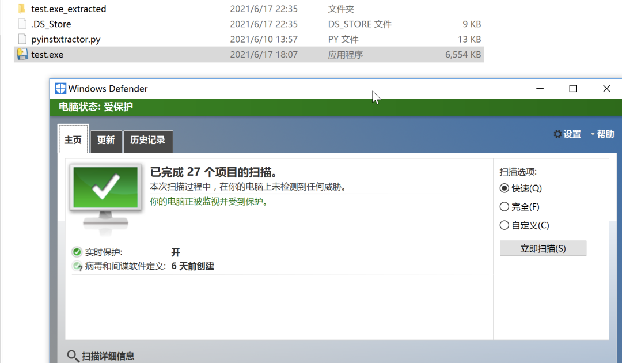Select the test.exe_extracted folder icon
This screenshot has width=622, height=363.
click(22, 8)
